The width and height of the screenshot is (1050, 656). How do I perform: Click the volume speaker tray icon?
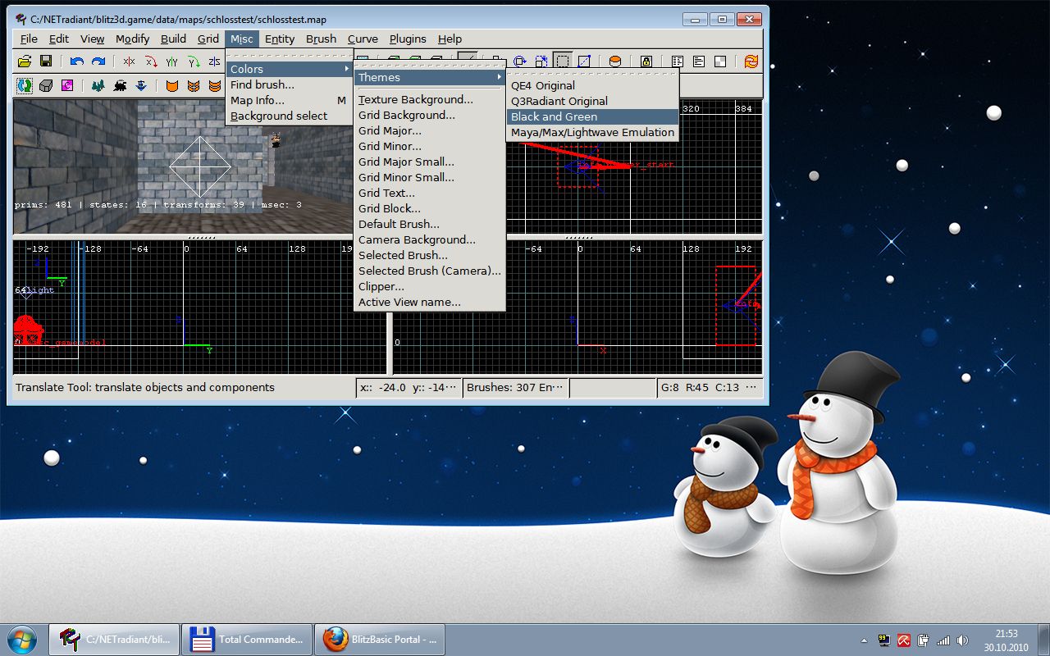coord(961,640)
